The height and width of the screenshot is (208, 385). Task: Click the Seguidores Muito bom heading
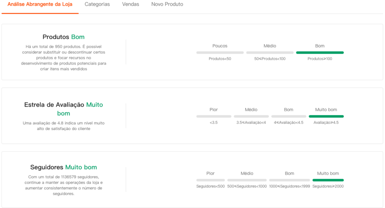click(64, 167)
